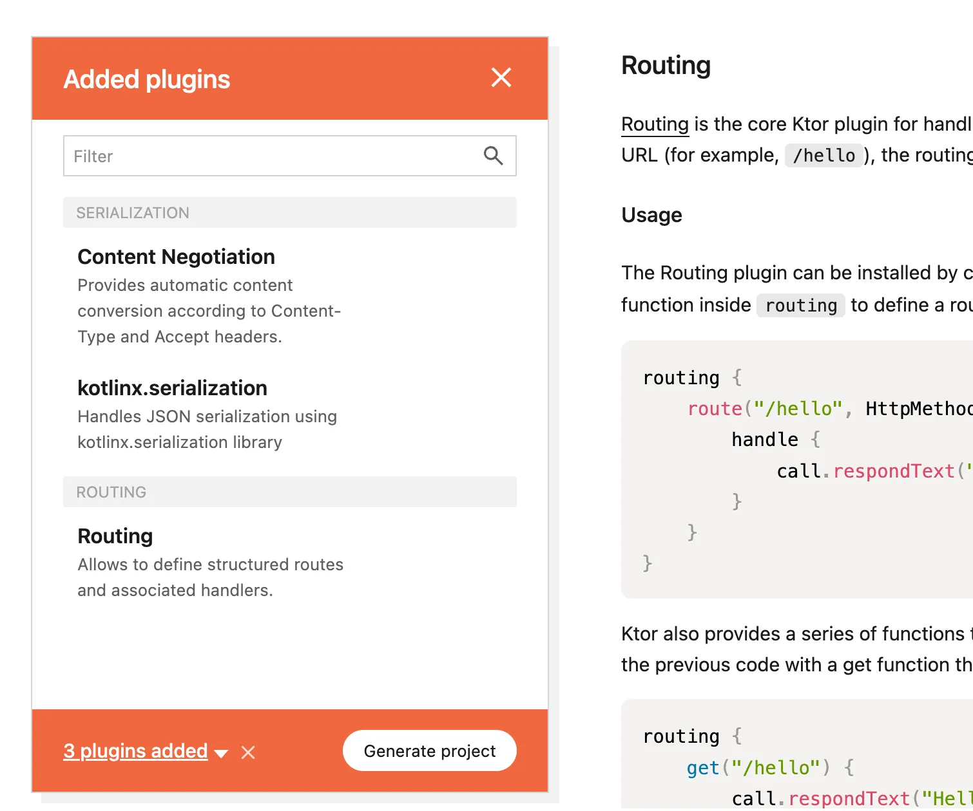Image resolution: width=973 pixels, height=811 pixels.
Task: Focus the Filter plugins input field
Action: pos(271,156)
